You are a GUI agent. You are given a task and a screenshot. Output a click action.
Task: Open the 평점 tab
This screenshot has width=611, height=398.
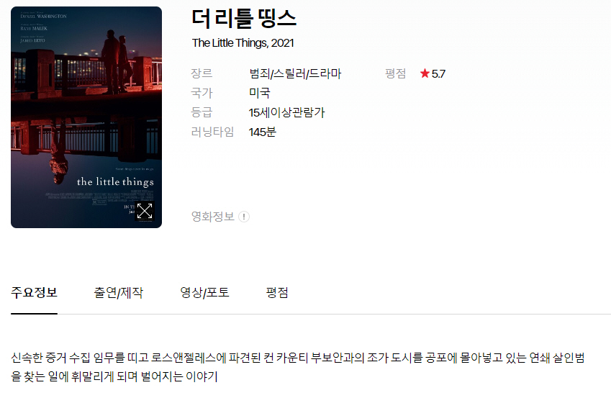(277, 292)
